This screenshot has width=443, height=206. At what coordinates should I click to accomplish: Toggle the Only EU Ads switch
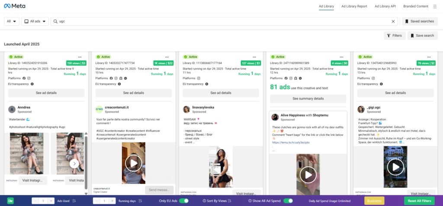(183, 201)
